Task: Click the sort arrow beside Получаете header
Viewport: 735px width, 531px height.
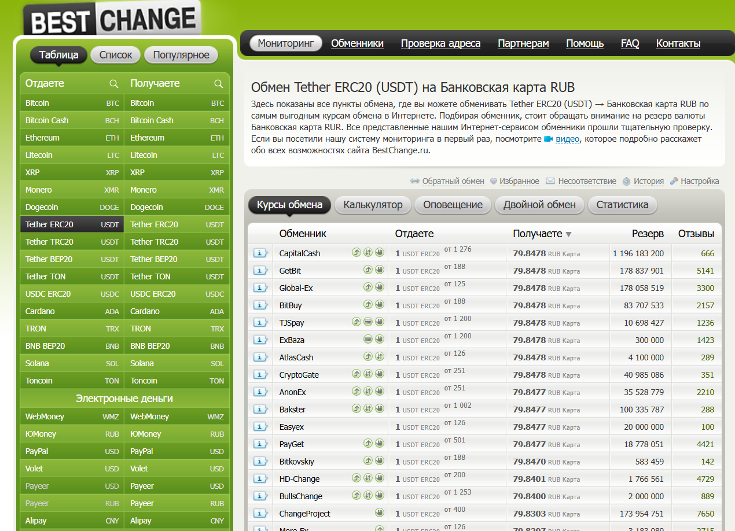Action: click(x=568, y=234)
